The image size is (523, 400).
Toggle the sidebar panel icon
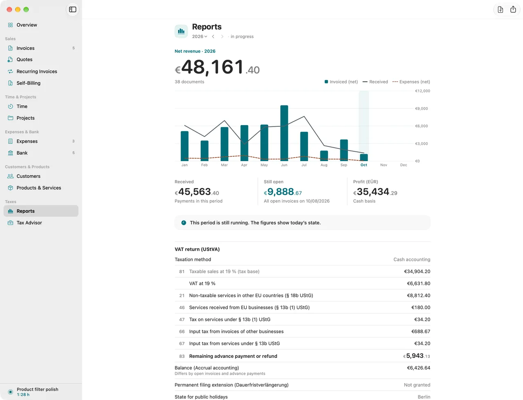(x=72, y=9)
